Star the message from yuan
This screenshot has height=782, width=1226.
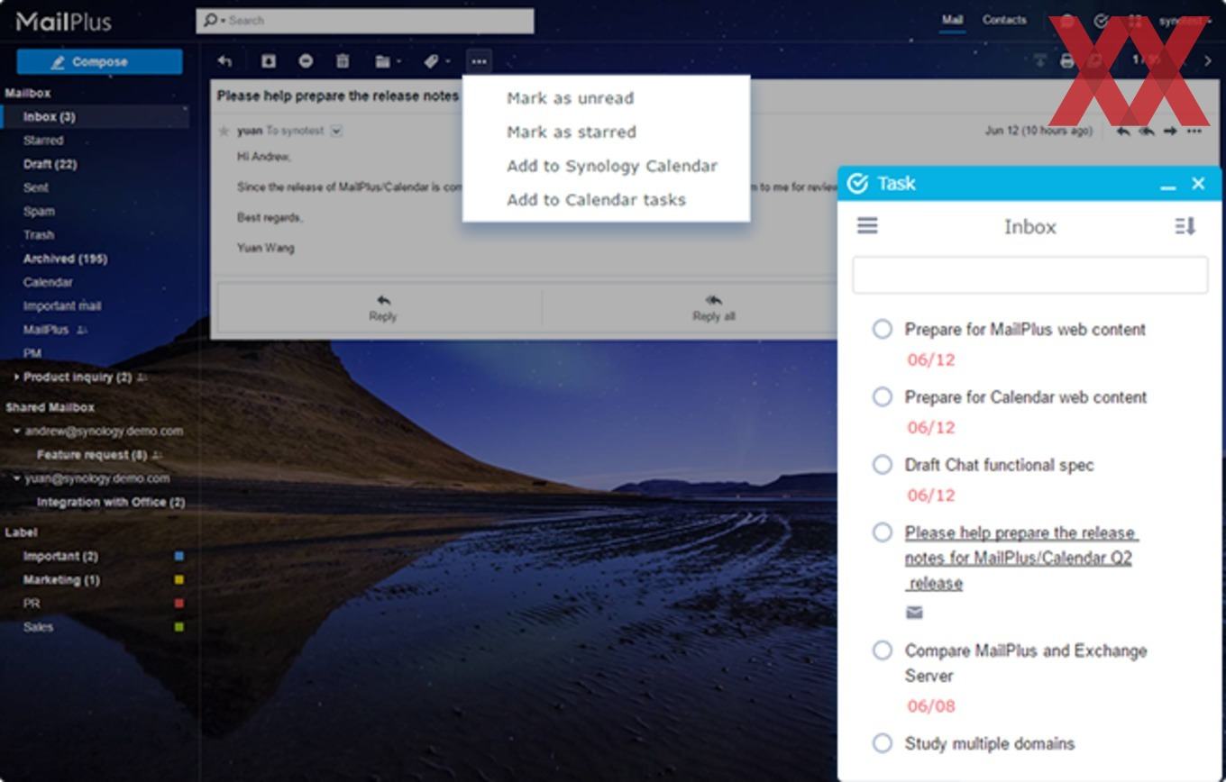click(x=224, y=132)
